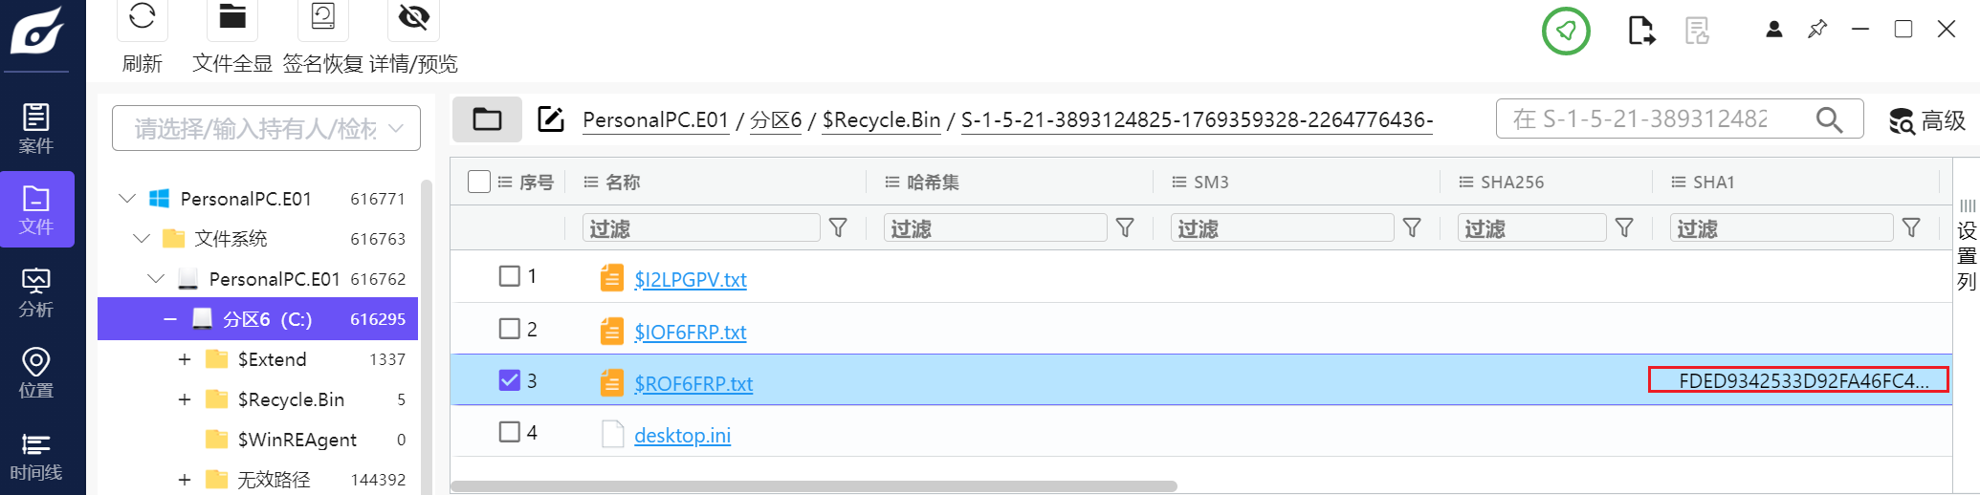The image size is (1980, 495).
Task: Click the search field in S-1-5-21 folder
Action: [1655, 119]
